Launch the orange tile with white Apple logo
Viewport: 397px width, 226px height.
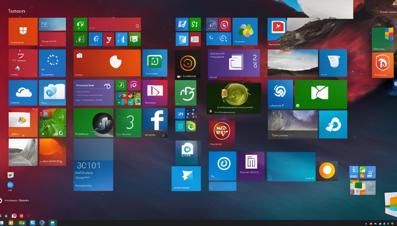point(115,63)
